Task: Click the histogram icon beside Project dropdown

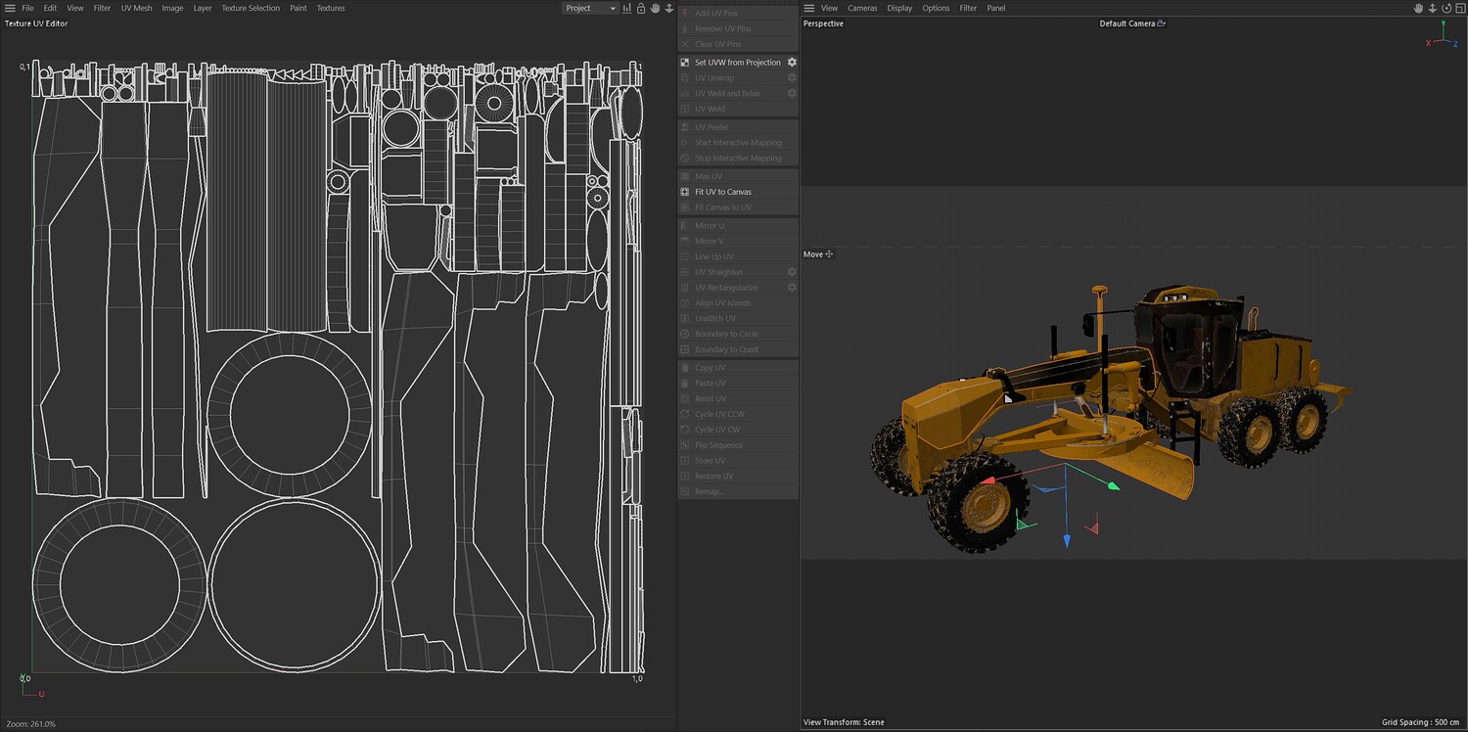Action: pyautogui.click(x=627, y=8)
